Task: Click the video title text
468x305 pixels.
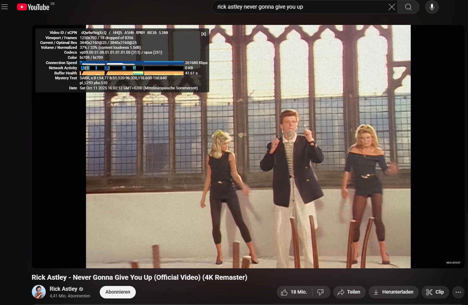Action: (139, 277)
